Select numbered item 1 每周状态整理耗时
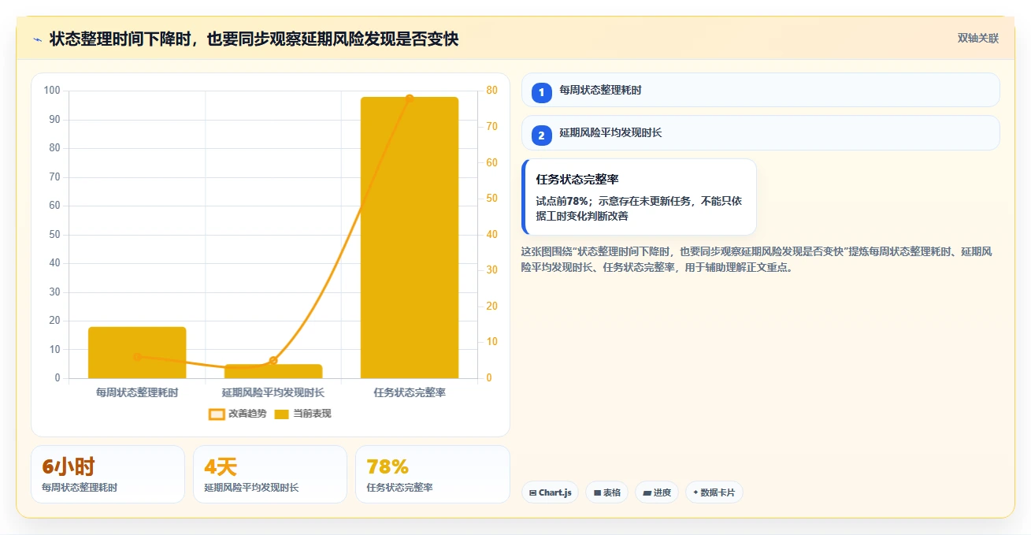The image size is (1031, 535). [x=760, y=90]
